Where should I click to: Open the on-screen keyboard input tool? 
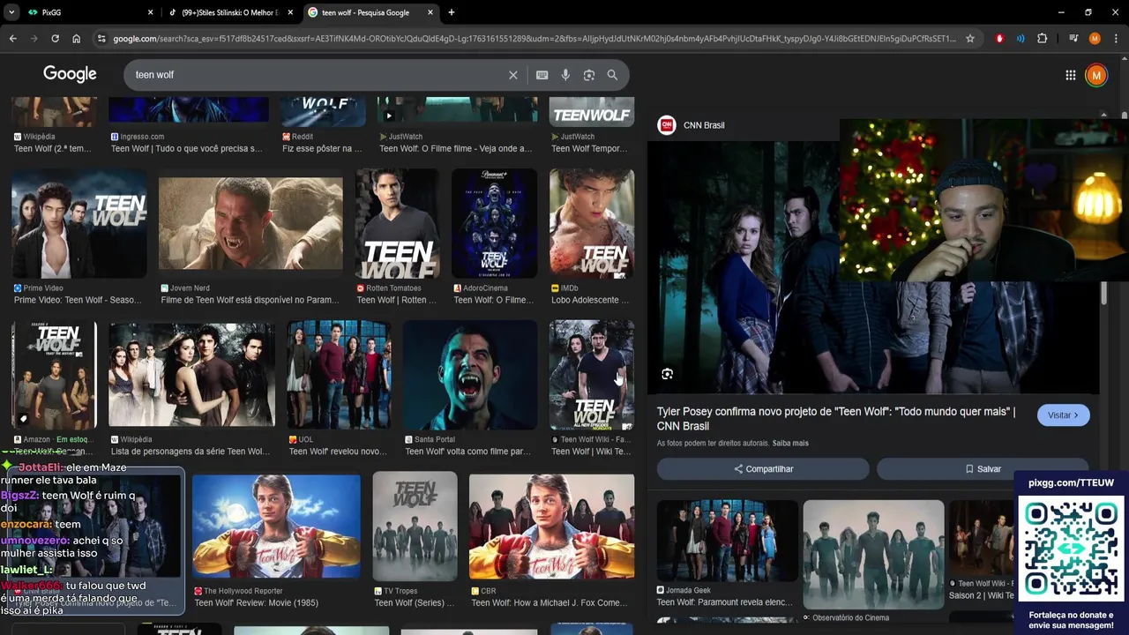[x=542, y=75]
